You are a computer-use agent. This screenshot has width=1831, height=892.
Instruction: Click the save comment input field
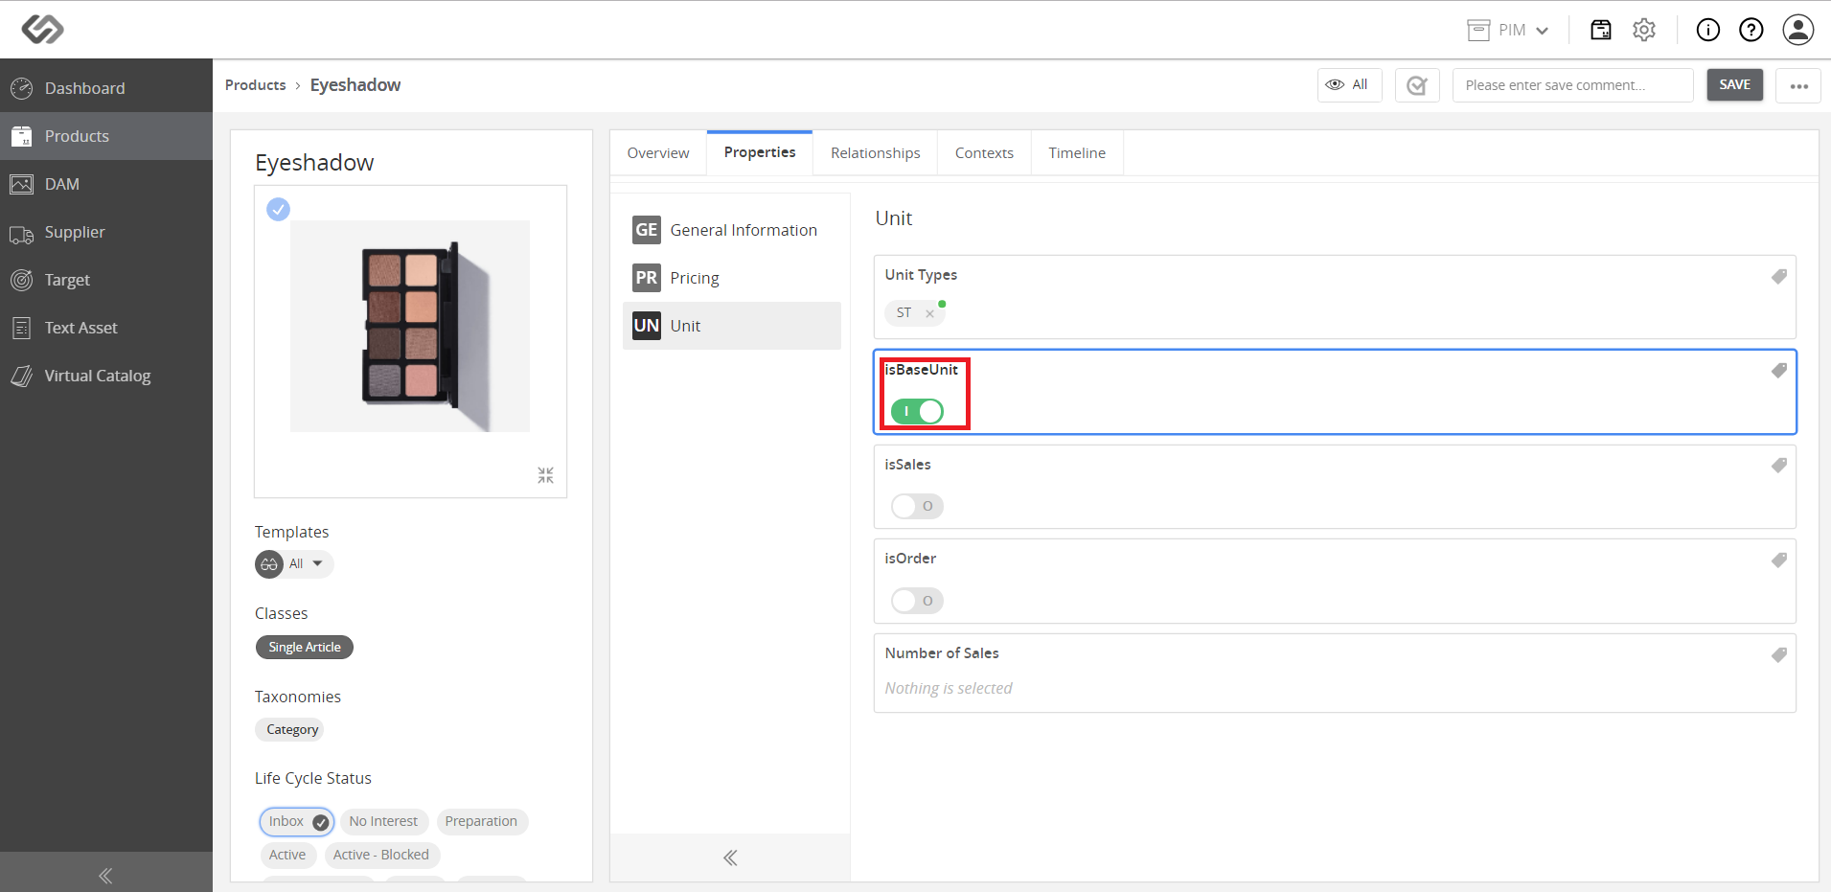coord(1572,85)
